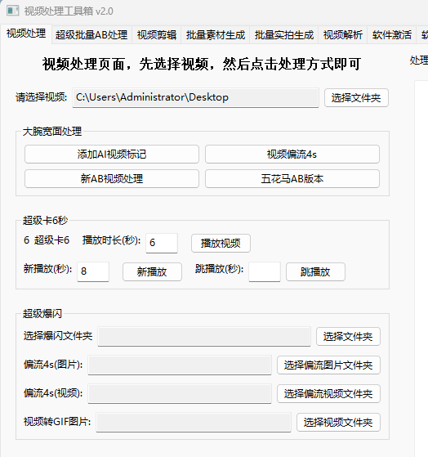
Task: Select the 批量实拍生成 tab
Action: click(284, 35)
